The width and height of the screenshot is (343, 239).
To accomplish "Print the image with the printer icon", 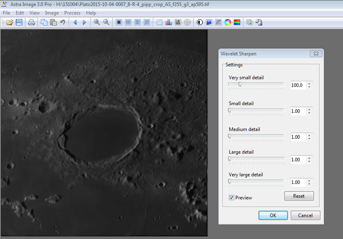I will click(32, 22).
